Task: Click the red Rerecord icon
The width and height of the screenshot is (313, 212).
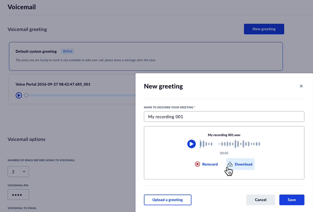Action: pos(197,164)
